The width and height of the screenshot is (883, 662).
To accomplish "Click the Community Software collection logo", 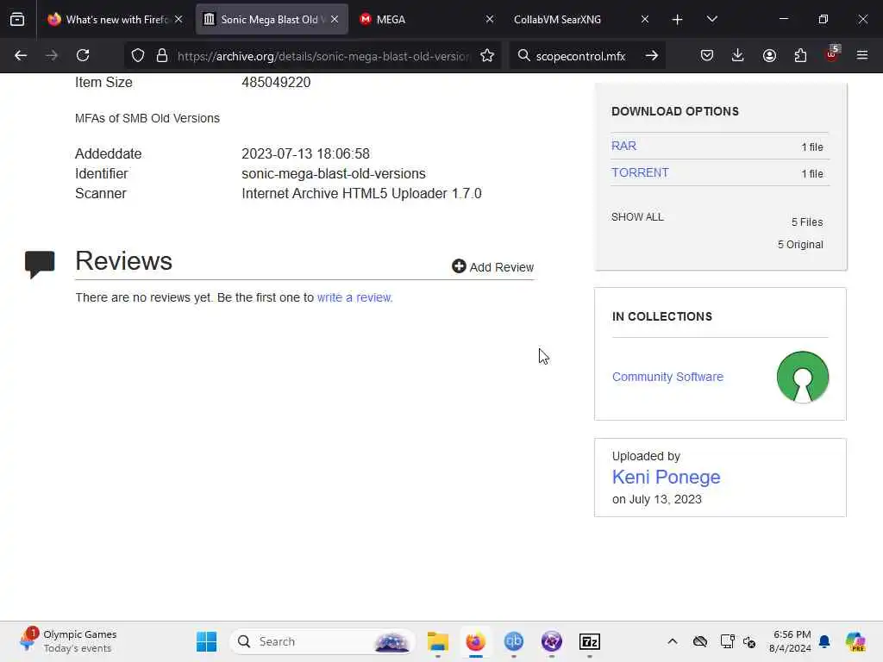I will 803,377.
